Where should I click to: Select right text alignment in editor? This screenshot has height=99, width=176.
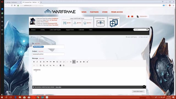pos(81,62)
